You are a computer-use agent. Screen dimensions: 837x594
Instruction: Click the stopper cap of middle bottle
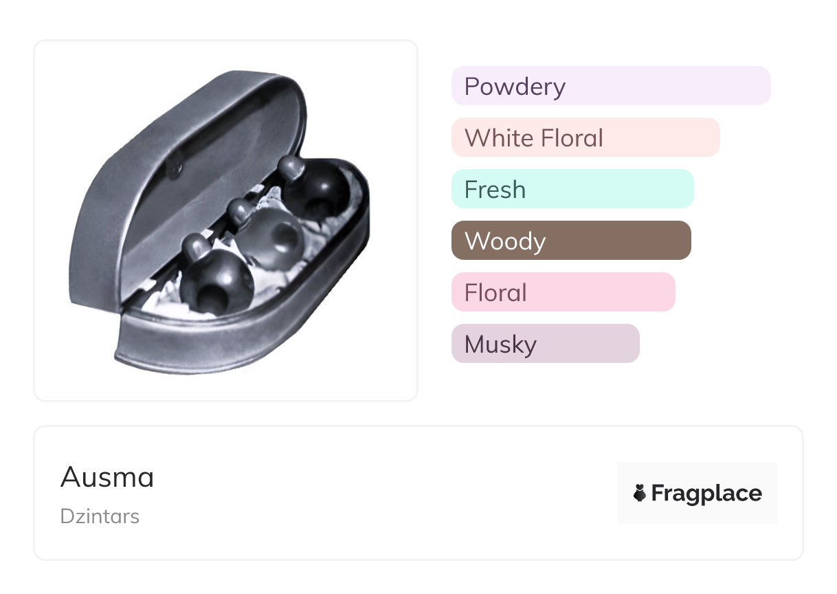(x=240, y=208)
